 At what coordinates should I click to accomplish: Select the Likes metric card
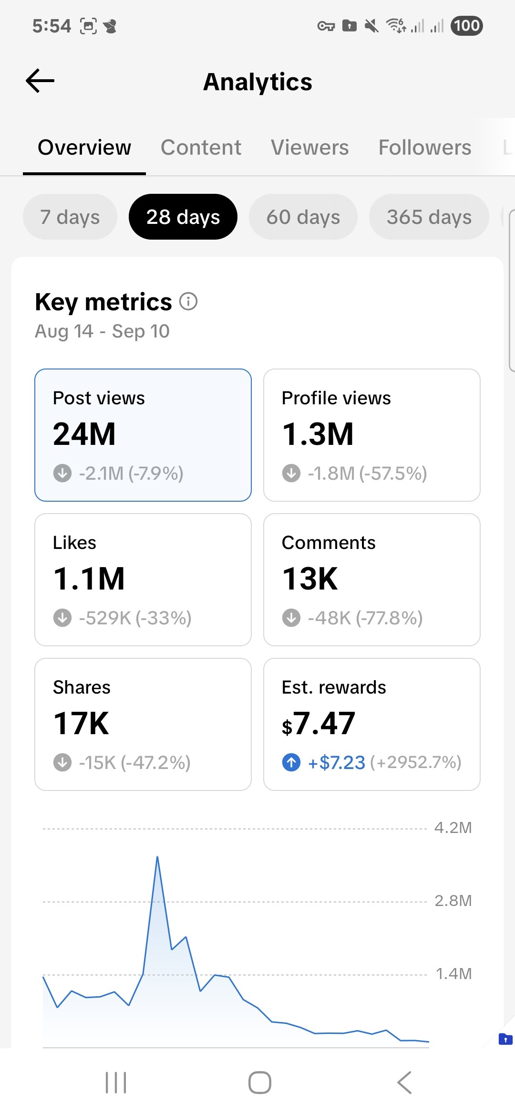point(143,580)
